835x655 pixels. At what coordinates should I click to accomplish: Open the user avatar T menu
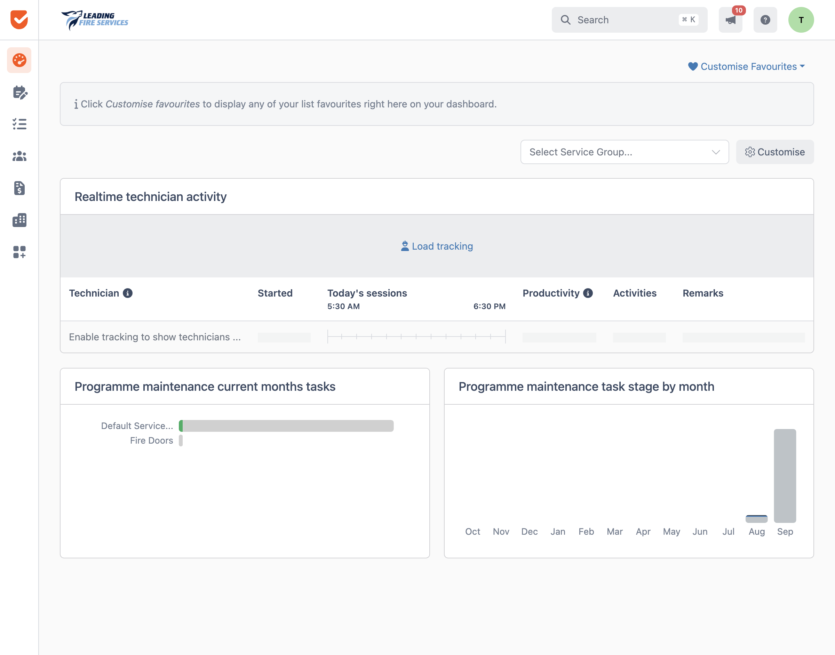click(801, 19)
